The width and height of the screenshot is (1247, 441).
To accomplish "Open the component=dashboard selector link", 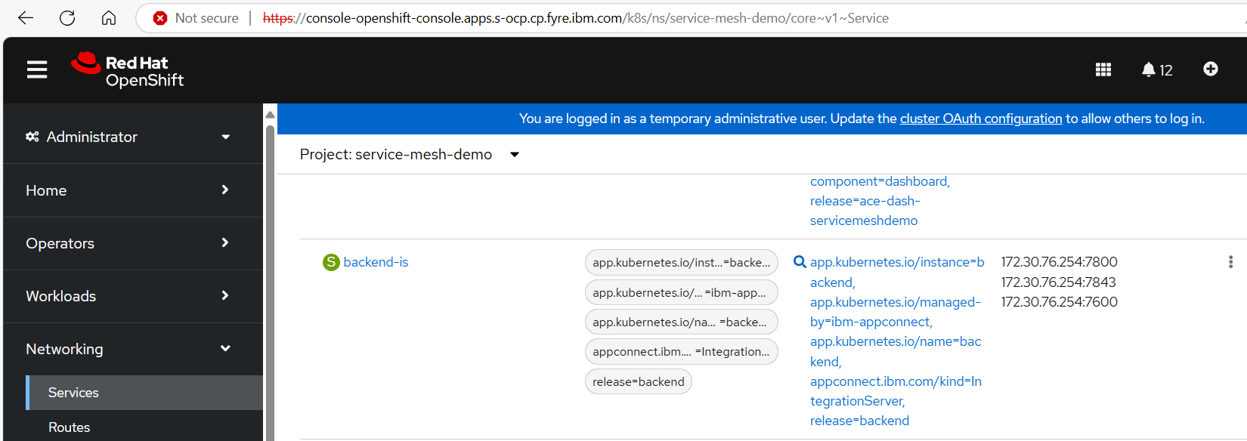I will click(x=880, y=181).
